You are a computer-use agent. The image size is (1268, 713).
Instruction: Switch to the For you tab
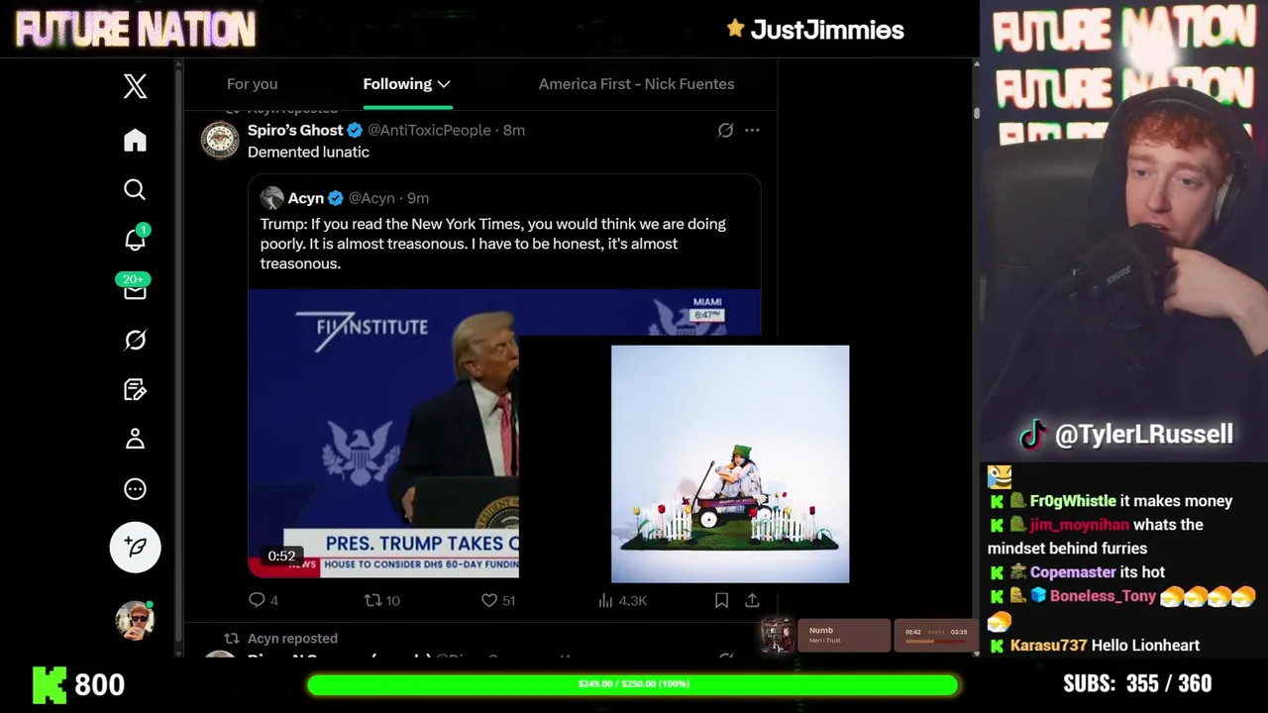click(x=252, y=84)
